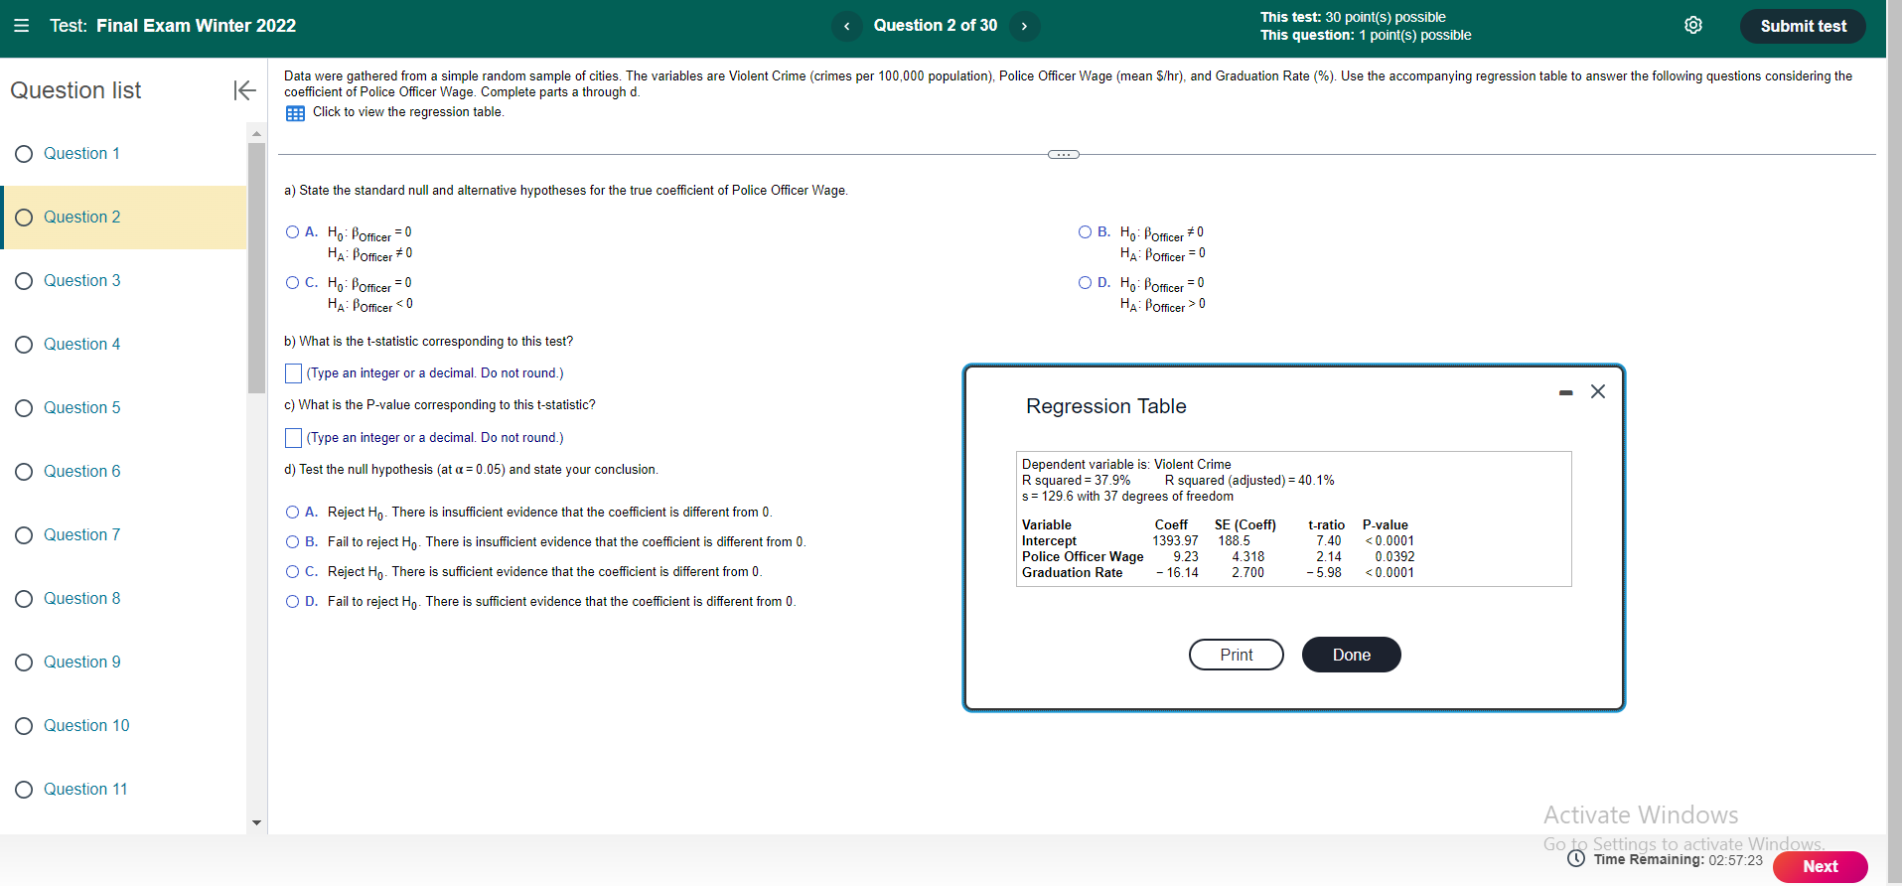The height and width of the screenshot is (886, 1902).
Task: Click Police Officer Wage t-ratio 2.14
Action: (1329, 557)
